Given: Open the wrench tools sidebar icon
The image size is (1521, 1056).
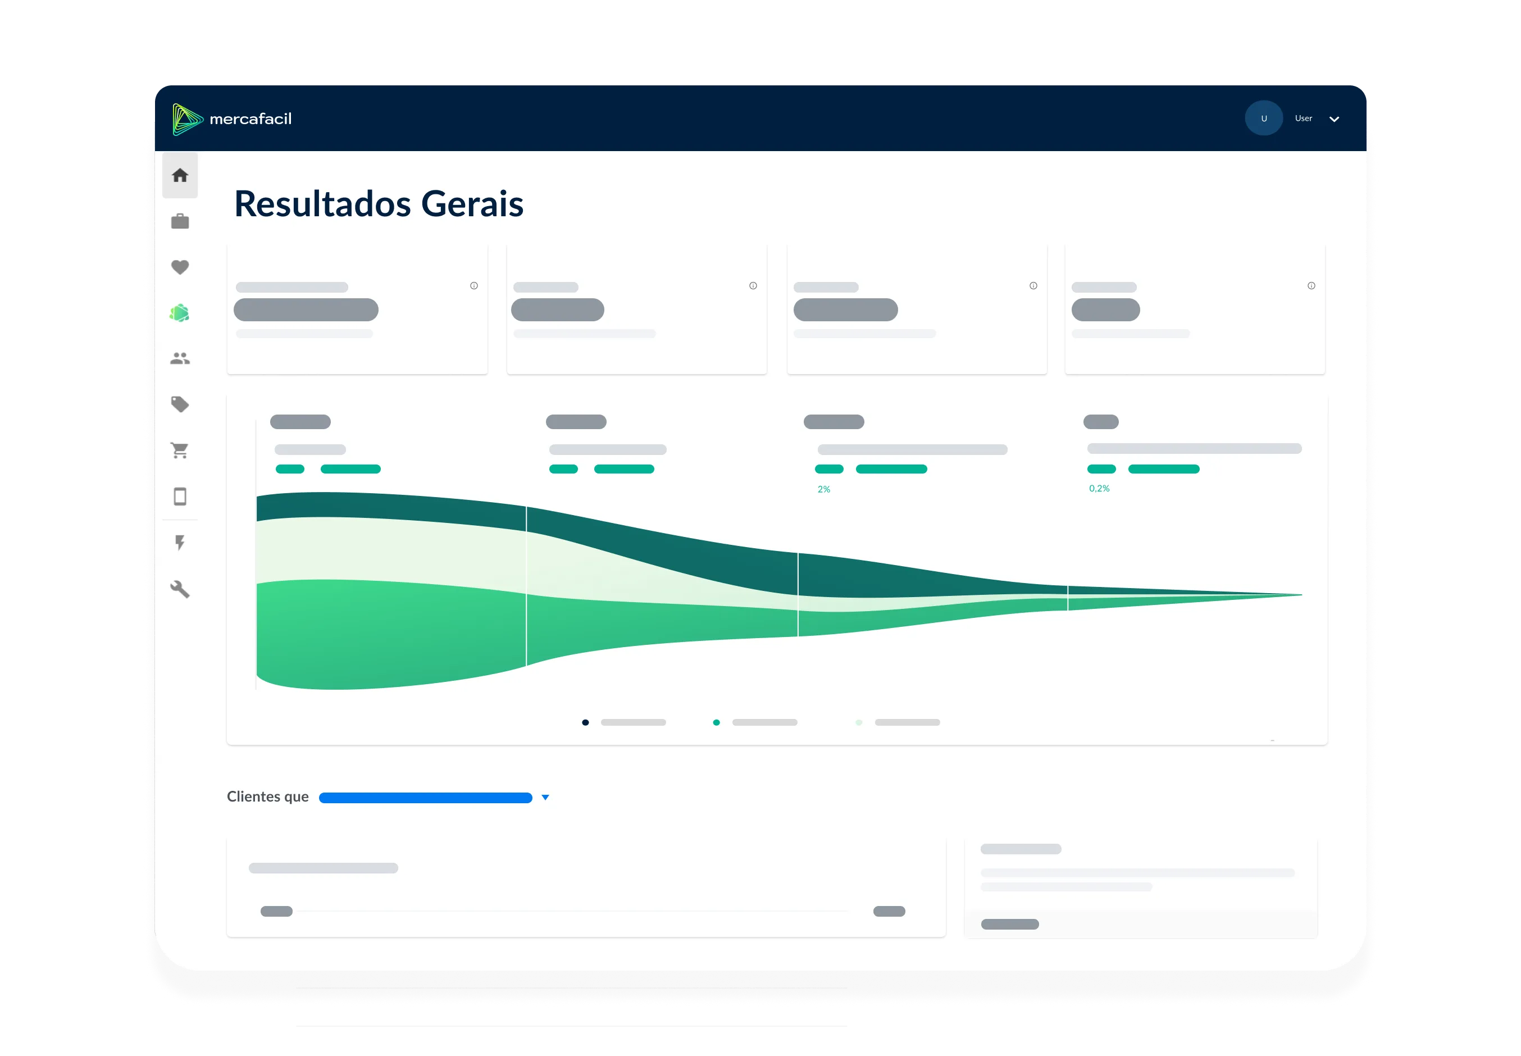Looking at the screenshot, I should (180, 589).
